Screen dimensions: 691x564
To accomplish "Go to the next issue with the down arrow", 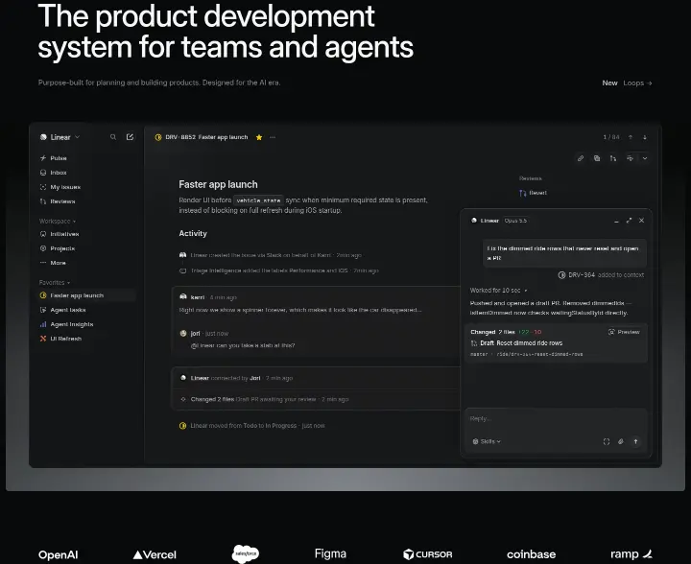I will coord(645,137).
